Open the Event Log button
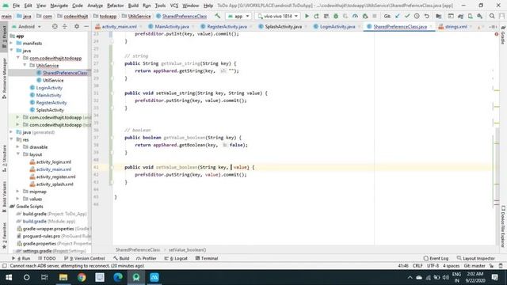This screenshot has height=285, width=507. point(436,258)
